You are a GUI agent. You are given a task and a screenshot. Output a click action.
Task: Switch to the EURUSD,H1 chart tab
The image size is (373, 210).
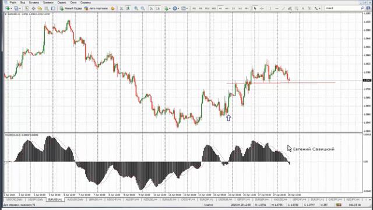(x=55, y=199)
